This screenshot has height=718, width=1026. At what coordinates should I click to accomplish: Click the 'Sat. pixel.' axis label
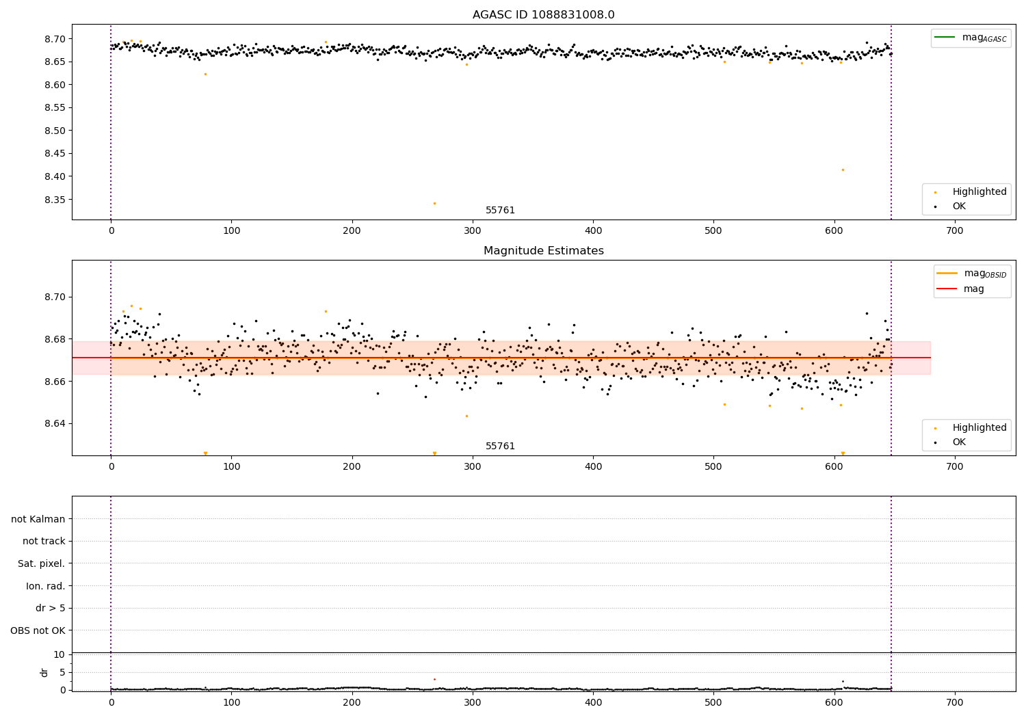point(42,564)
